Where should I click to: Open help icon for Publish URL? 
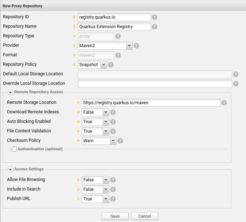coord(113,199)
